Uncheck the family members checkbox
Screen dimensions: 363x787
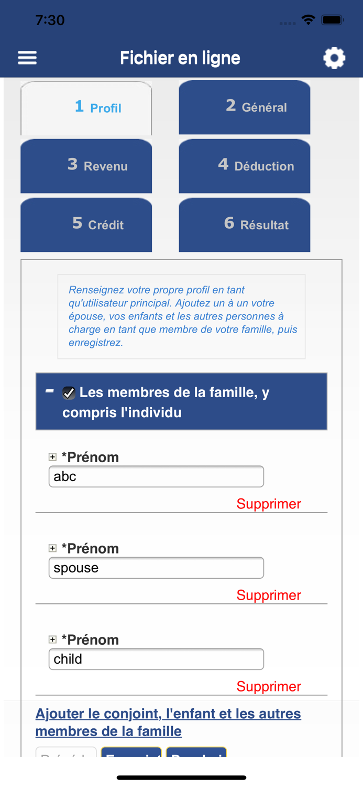pyautogui.click(x=68, y=392)
